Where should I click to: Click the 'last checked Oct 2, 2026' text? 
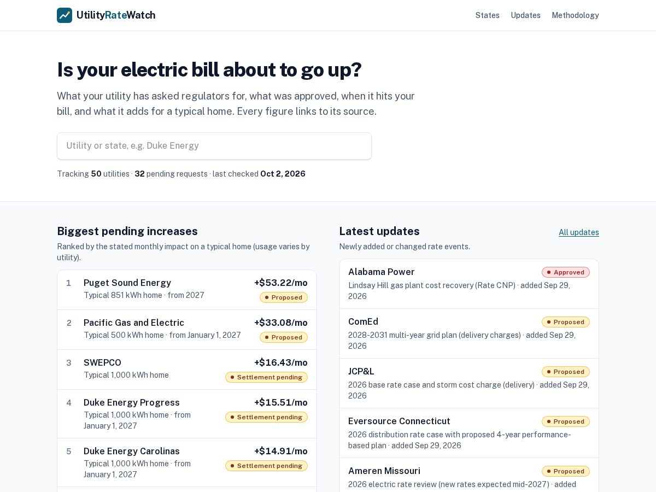point(259,174)
